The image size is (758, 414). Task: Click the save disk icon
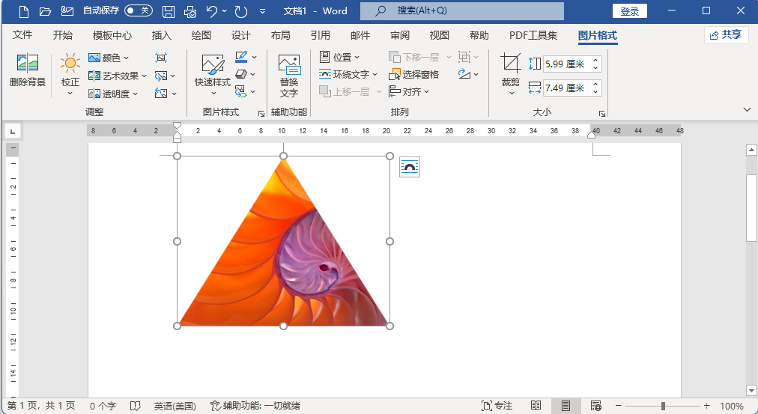(x=169, y=11)
